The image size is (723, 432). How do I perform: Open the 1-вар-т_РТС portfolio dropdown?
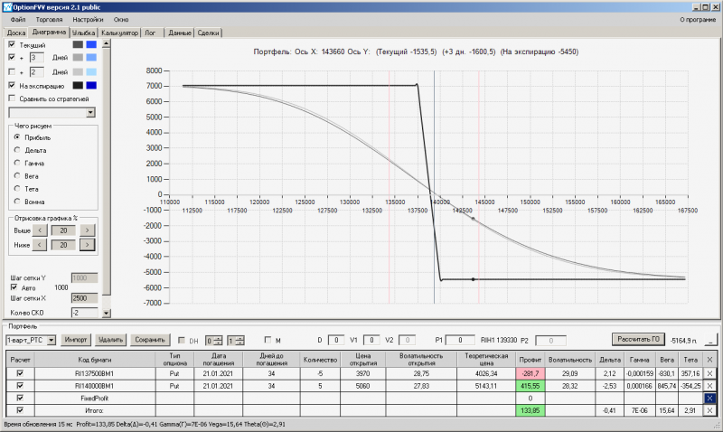(x=52, y=340)
